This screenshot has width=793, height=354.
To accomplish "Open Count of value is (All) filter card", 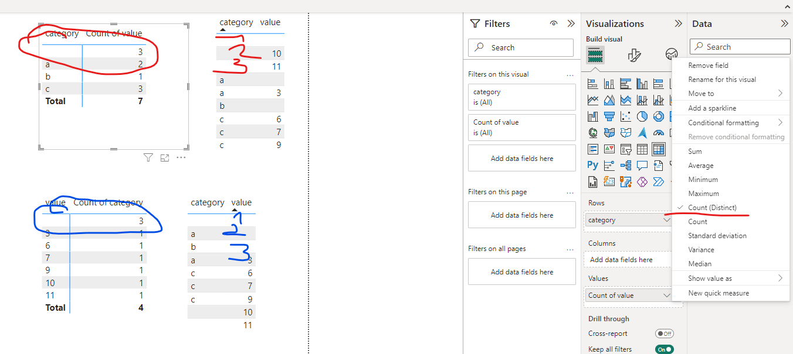I will (x=522, y=128).
